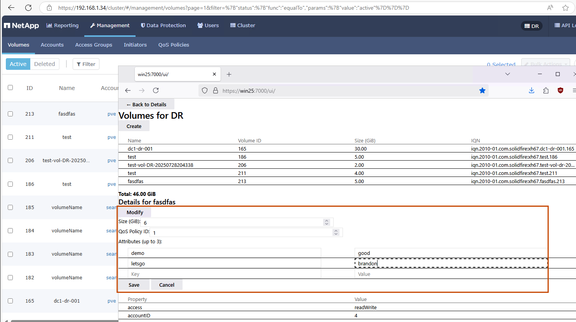The image size is (576, 322).
Task: Bookmark the NetApp page with star icon
Action: 566,7
